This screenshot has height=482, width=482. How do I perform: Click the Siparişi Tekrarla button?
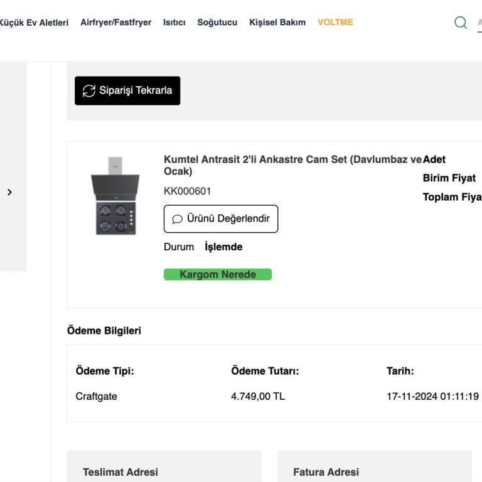(127, 90)
